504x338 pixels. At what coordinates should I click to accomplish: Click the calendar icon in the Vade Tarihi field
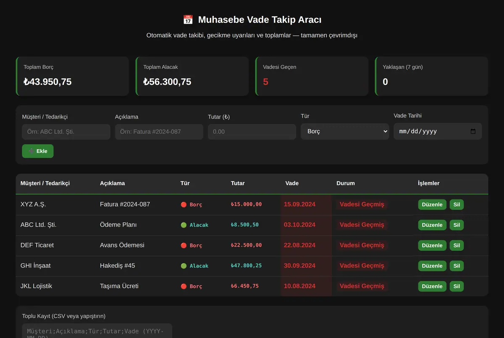click(x=473, y=131)
